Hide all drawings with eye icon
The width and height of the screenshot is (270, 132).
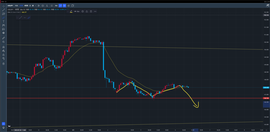(3, 59)
